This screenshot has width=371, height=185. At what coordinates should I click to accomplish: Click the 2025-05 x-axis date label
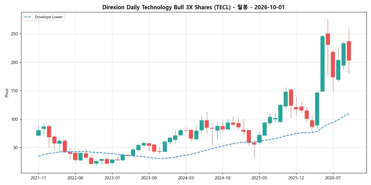click(x=259, y=178)
